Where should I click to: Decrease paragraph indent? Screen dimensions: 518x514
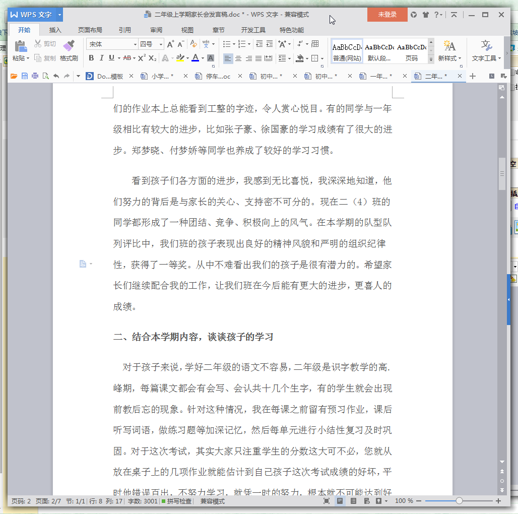point(260,44)
